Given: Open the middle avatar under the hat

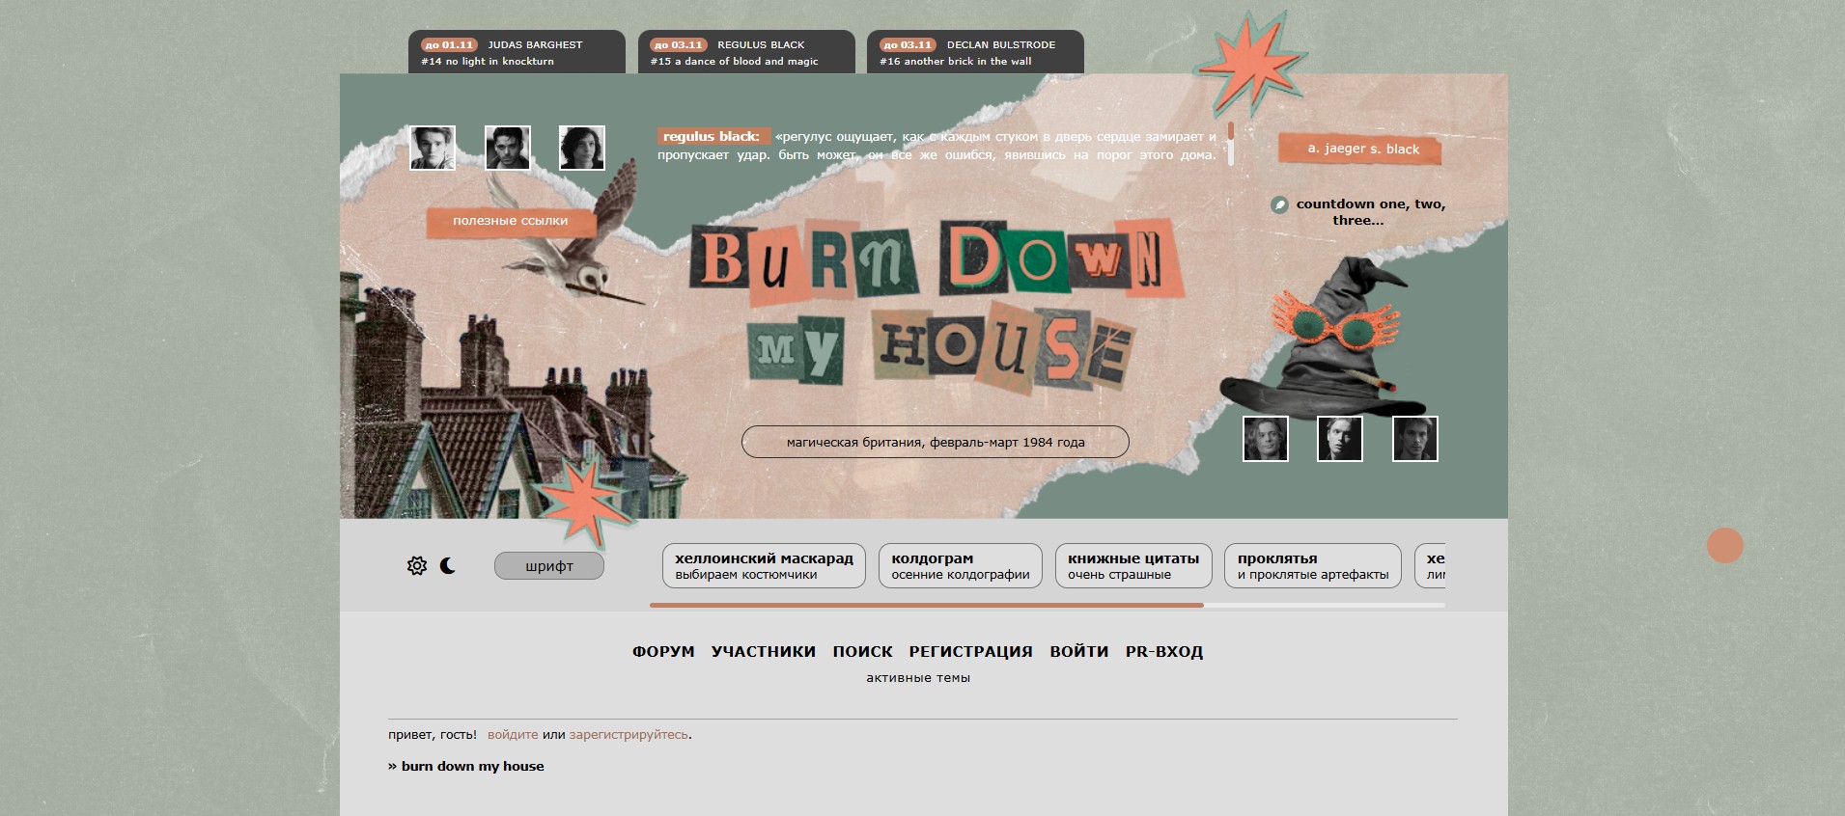Looking at the screenshot, I should tap(1339, 439).
